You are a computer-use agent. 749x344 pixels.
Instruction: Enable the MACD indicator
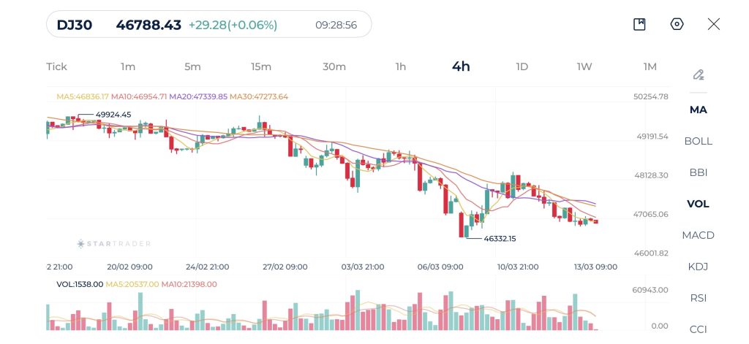(698, 235)
